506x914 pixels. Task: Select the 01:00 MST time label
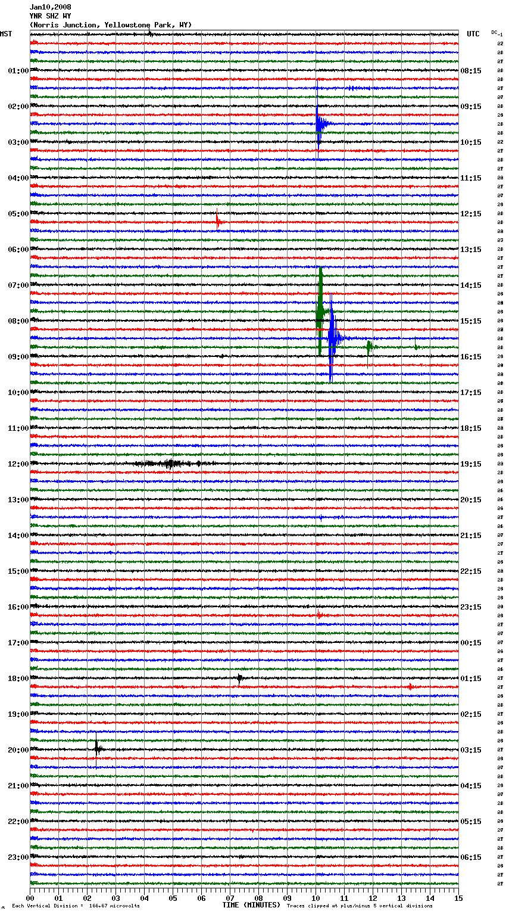[18, 71]
